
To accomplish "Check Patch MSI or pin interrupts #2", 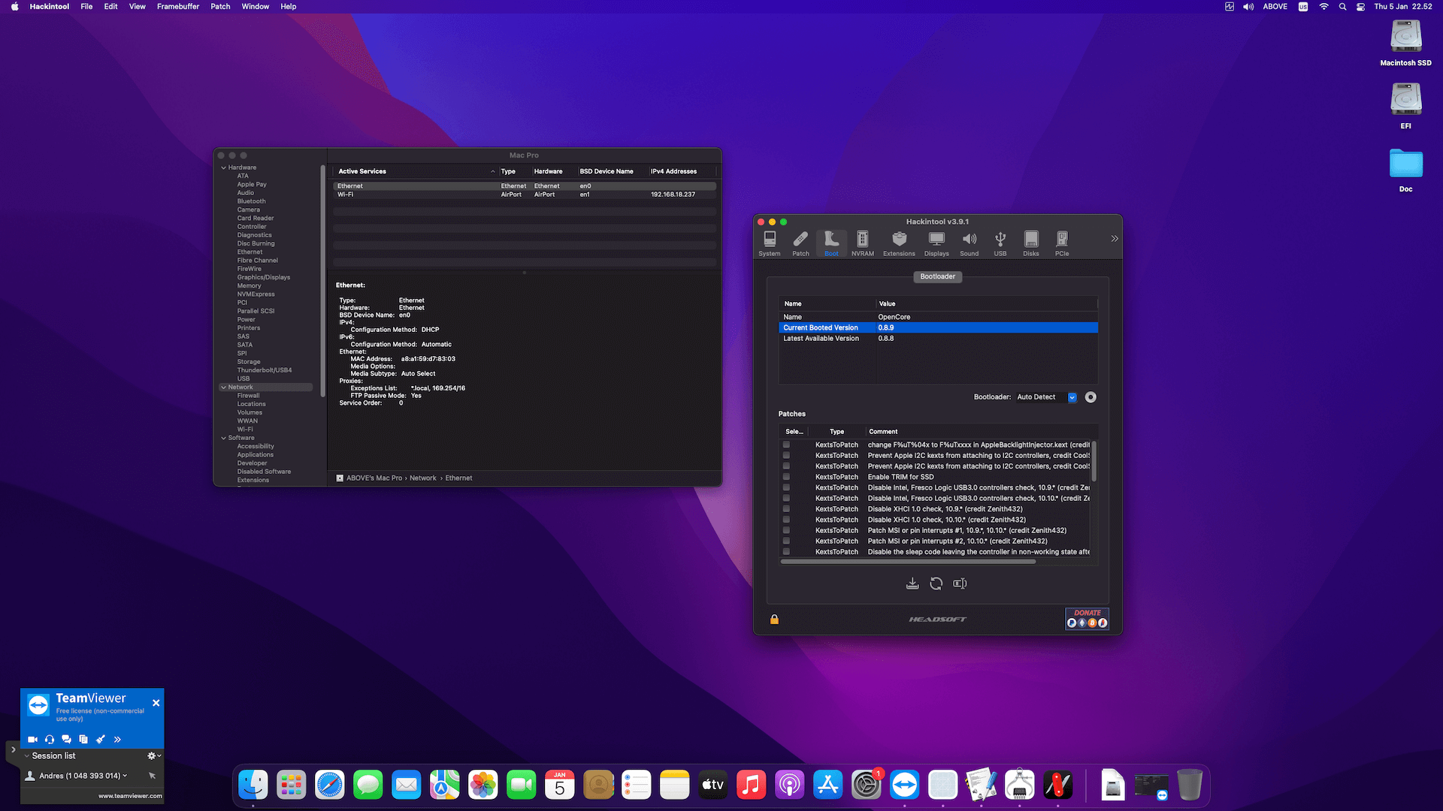I will tap(786, 541).
